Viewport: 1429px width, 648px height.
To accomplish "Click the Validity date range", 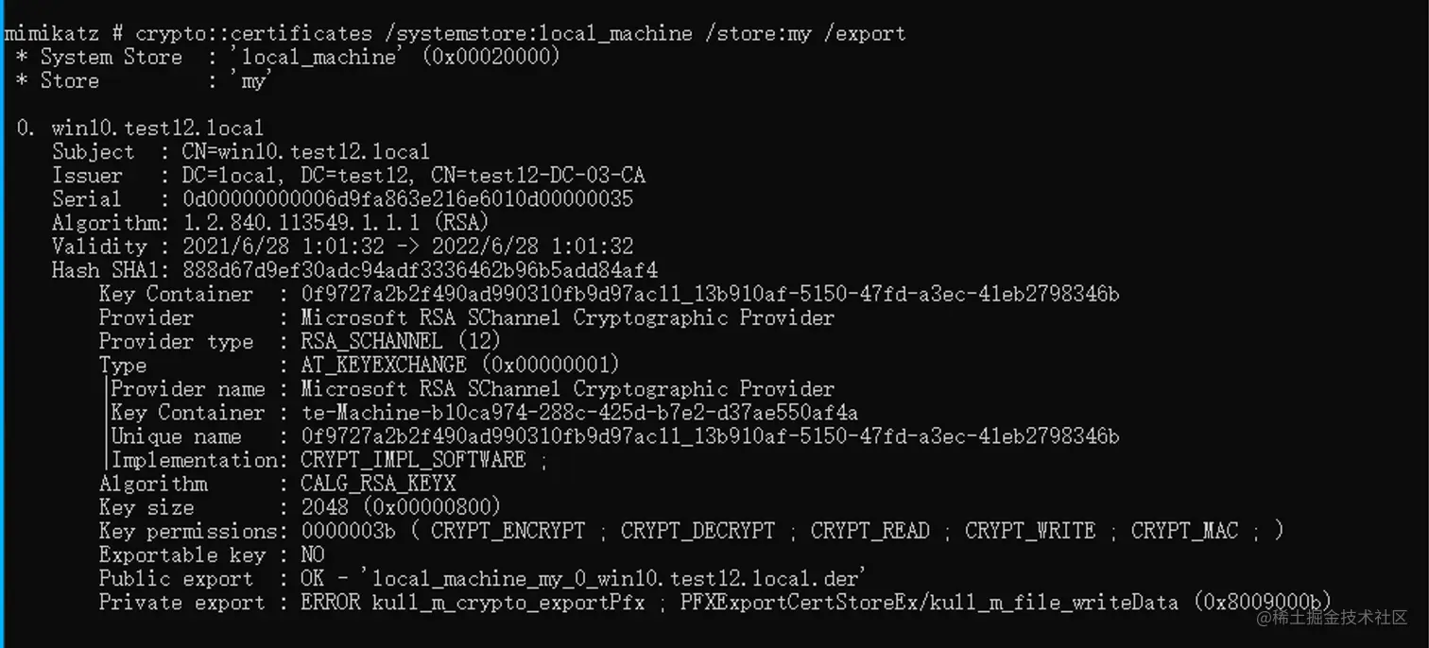I will click(407, 246).
